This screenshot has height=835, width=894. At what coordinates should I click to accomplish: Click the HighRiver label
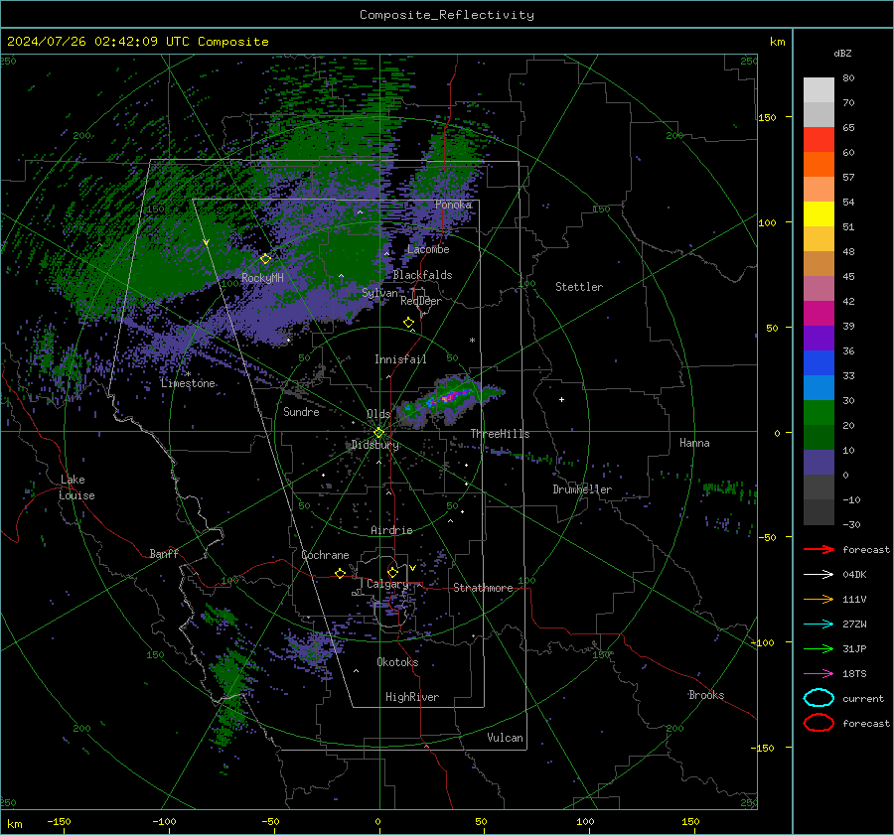(x=412, y=697)
